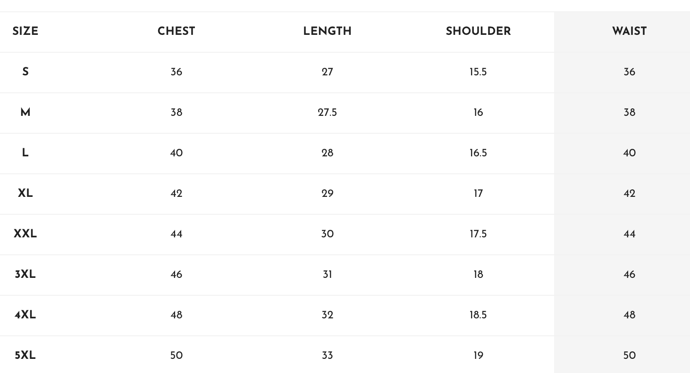Select the XXL size row label
The image size is (690, 373).
tap(25, 234)
